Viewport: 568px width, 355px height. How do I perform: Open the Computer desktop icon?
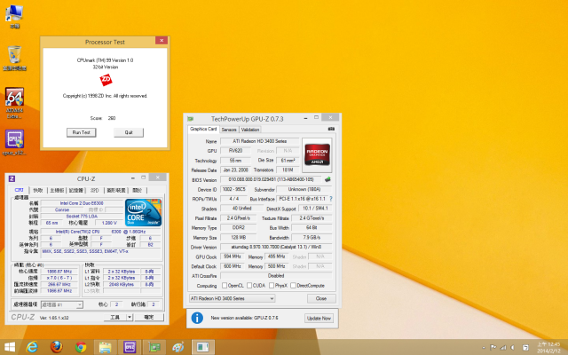pos(14,16)
